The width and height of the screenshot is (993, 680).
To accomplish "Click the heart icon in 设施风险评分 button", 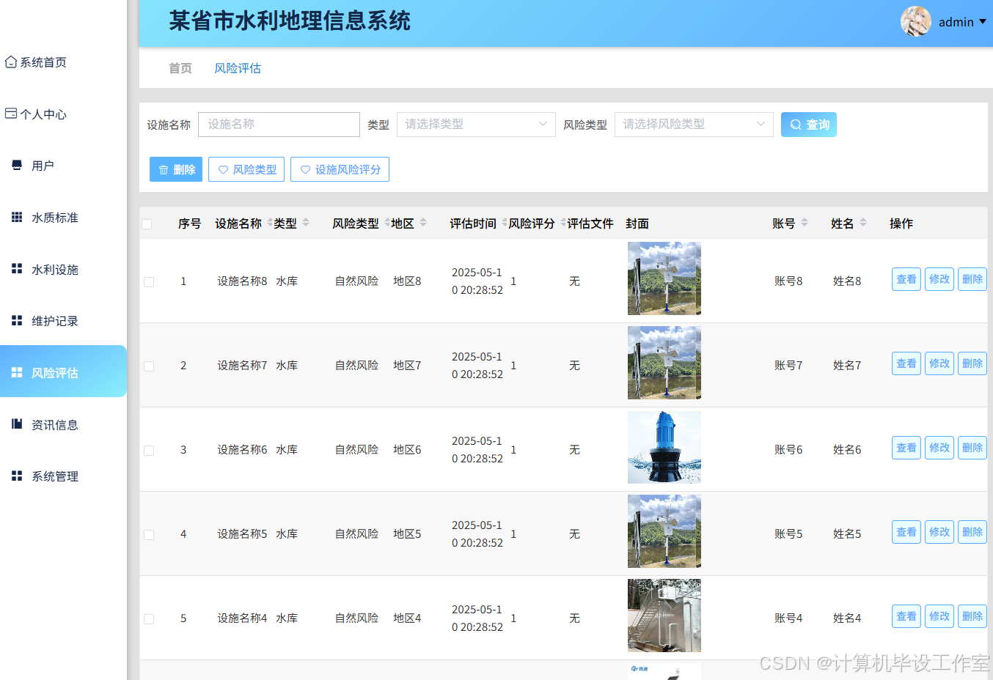I will [x=305, y=170].
